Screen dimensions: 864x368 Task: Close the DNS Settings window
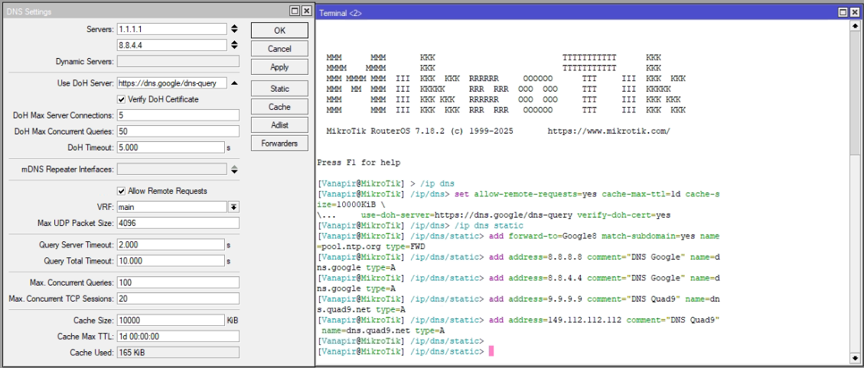point(306,11)
